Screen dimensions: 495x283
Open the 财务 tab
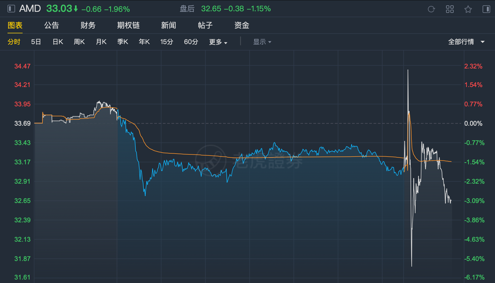(88, 25)
